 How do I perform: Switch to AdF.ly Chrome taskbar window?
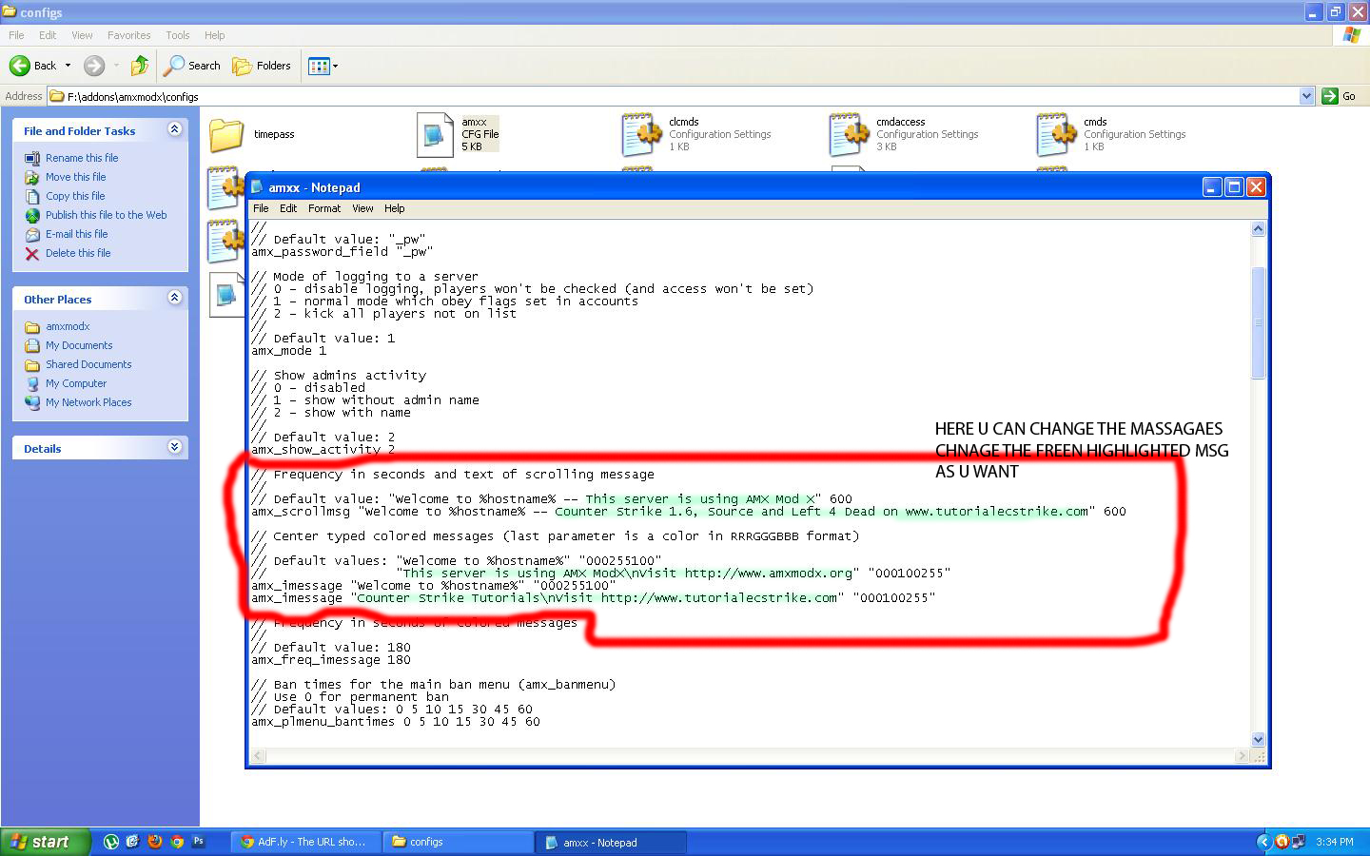(305, 842)
